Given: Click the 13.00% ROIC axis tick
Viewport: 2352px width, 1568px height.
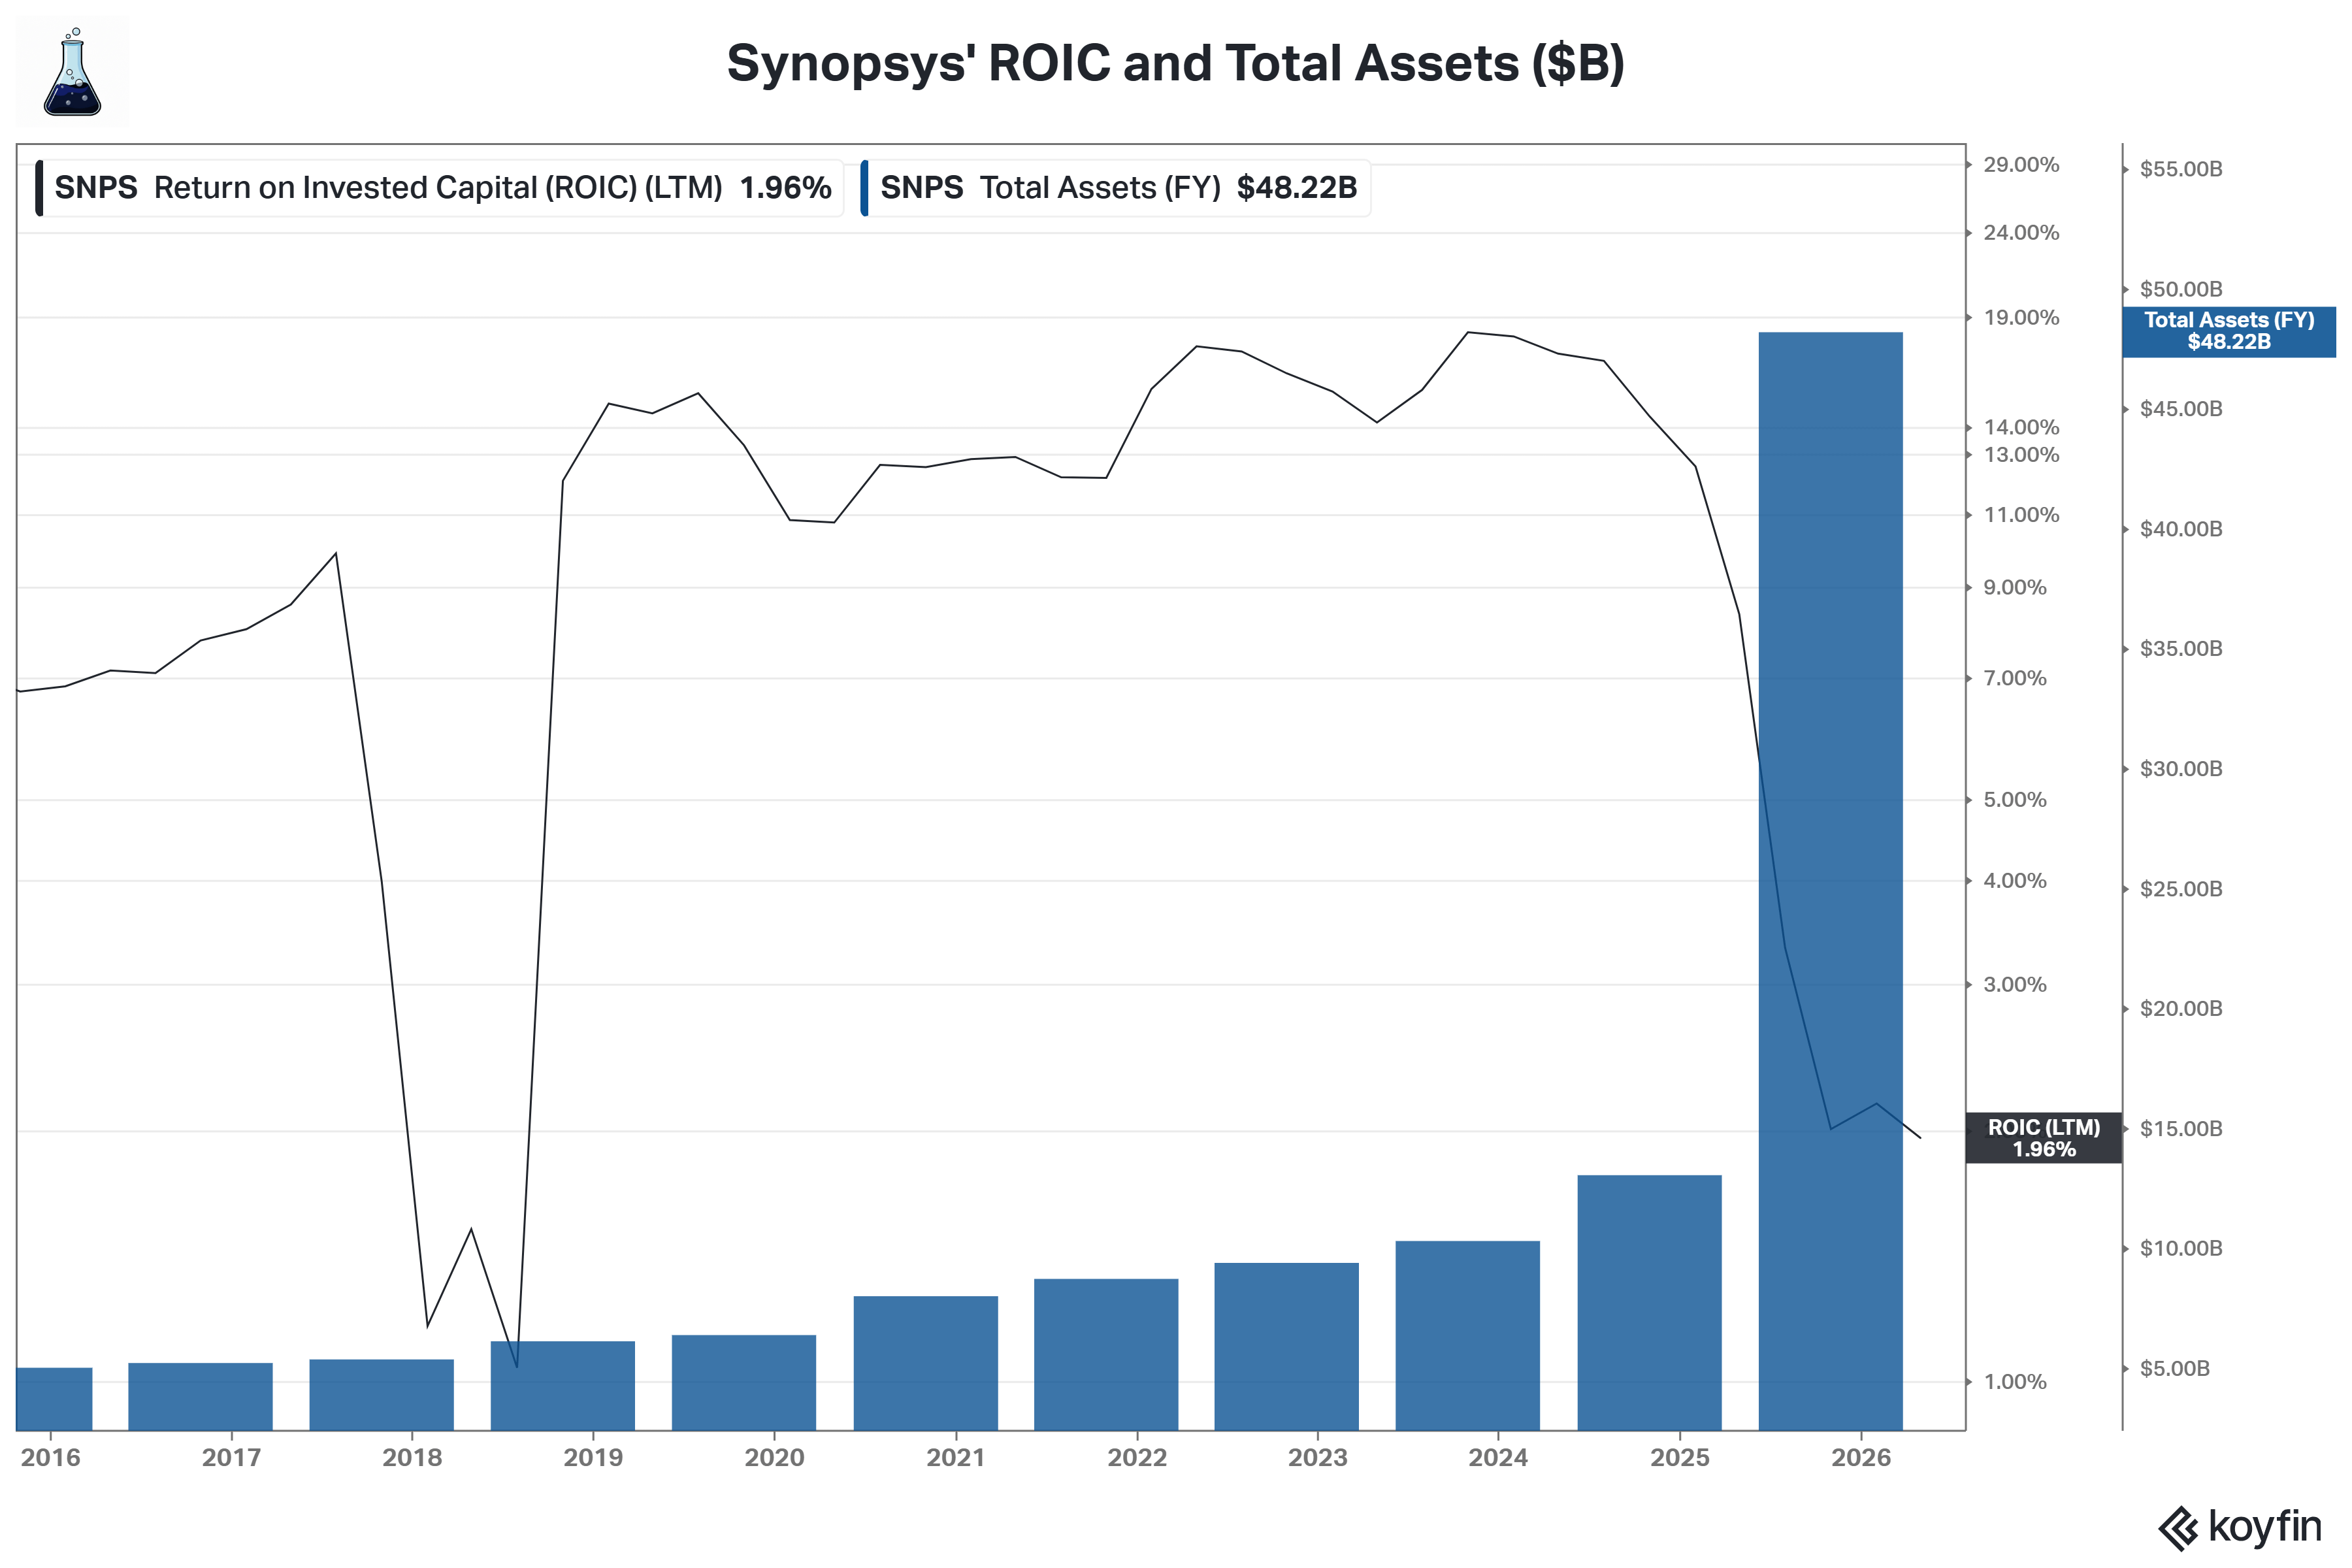Looking at the screenshot, I should click(2021, 455).
